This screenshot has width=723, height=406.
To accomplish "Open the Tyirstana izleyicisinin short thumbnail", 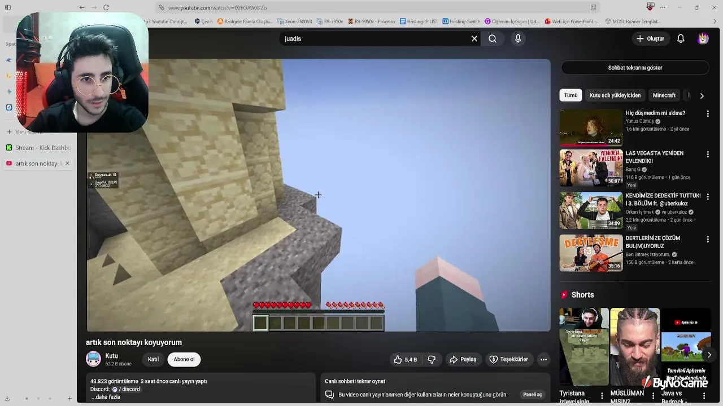I will click(584, 346).
